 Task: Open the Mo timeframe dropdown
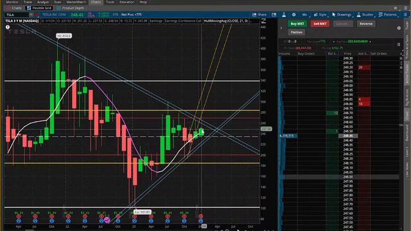(x=304, y=15)
